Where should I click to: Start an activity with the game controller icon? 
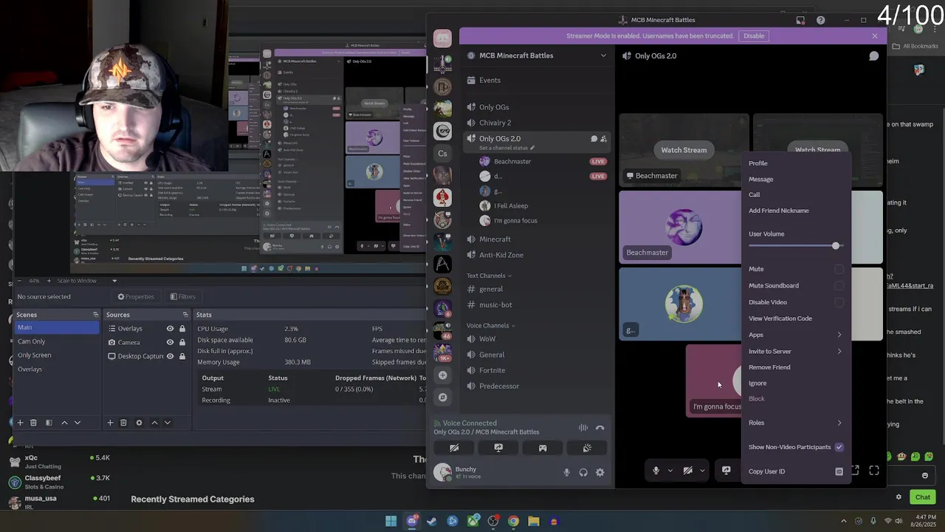point(543,448)
